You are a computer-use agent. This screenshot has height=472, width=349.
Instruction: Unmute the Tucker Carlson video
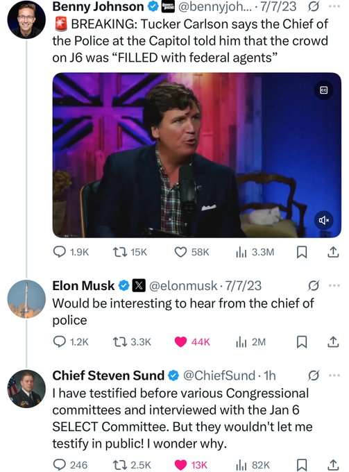pyautogui.click(x=324, y=221)
